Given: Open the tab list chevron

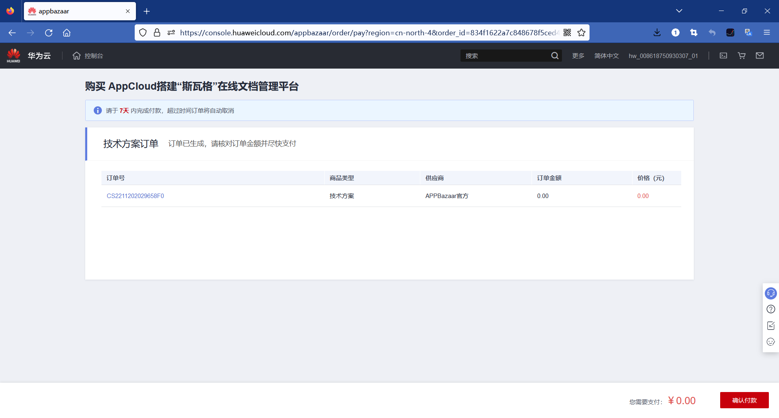Looking at the screenshot, I should click(x=680, y=11).
